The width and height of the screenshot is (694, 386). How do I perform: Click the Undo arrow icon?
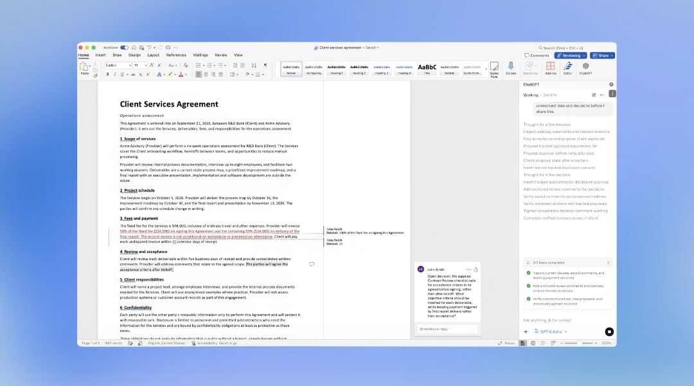click(x=149, y=48)
